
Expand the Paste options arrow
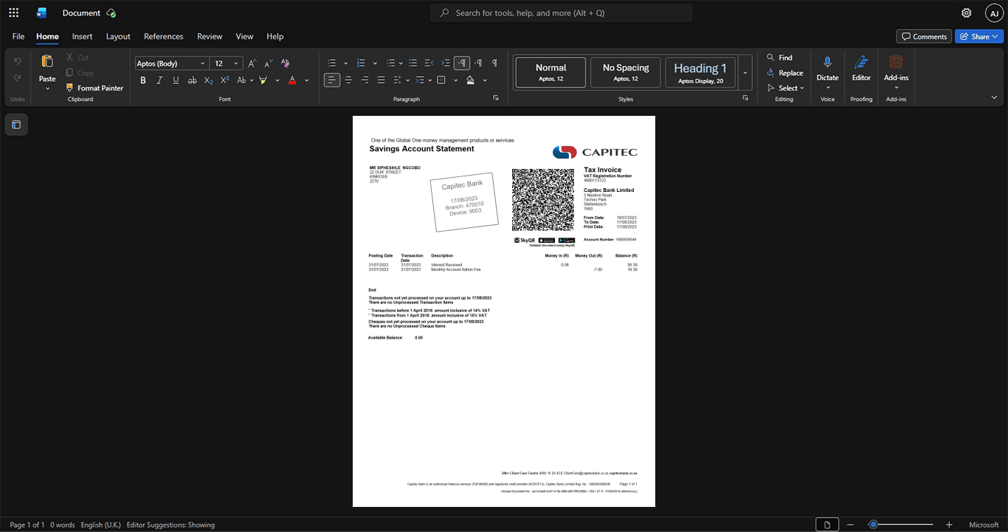click(47, 89)
